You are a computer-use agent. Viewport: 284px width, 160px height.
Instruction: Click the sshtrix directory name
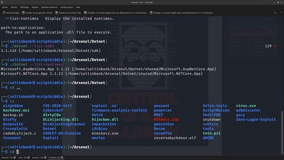(x=210, y=124)
